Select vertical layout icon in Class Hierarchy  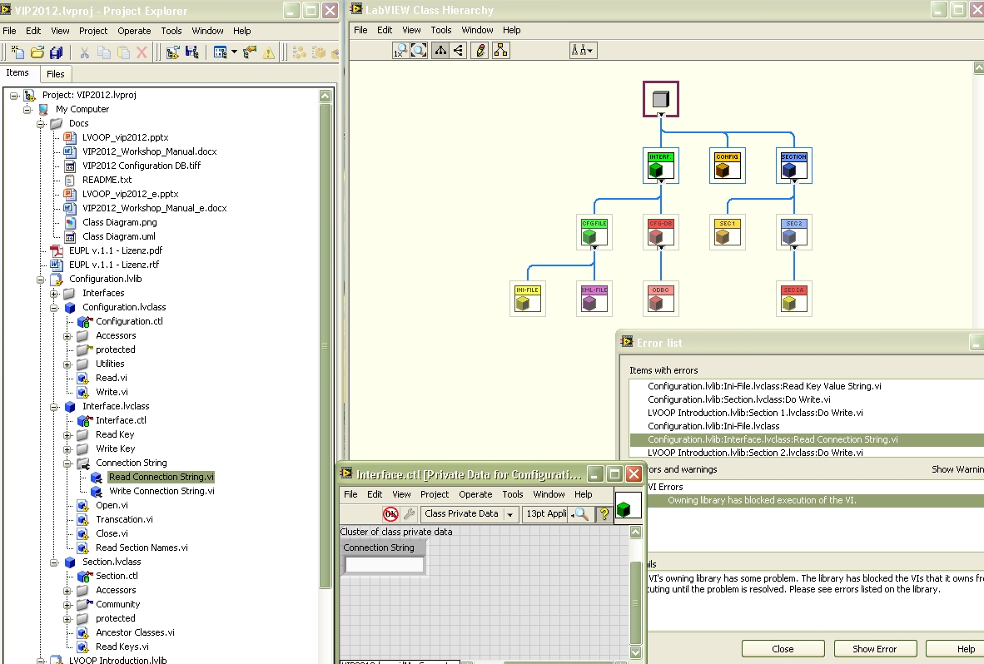pos(440,51)
